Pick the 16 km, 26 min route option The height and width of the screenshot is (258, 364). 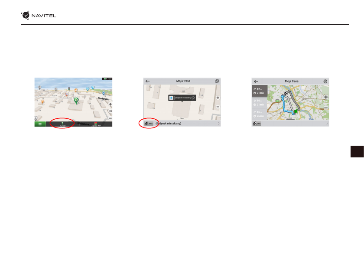(x=260, y=114)
